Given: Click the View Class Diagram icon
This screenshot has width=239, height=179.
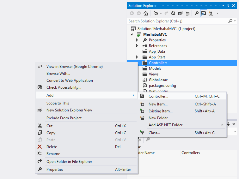Looking at the screenshot, I should 211,13.
